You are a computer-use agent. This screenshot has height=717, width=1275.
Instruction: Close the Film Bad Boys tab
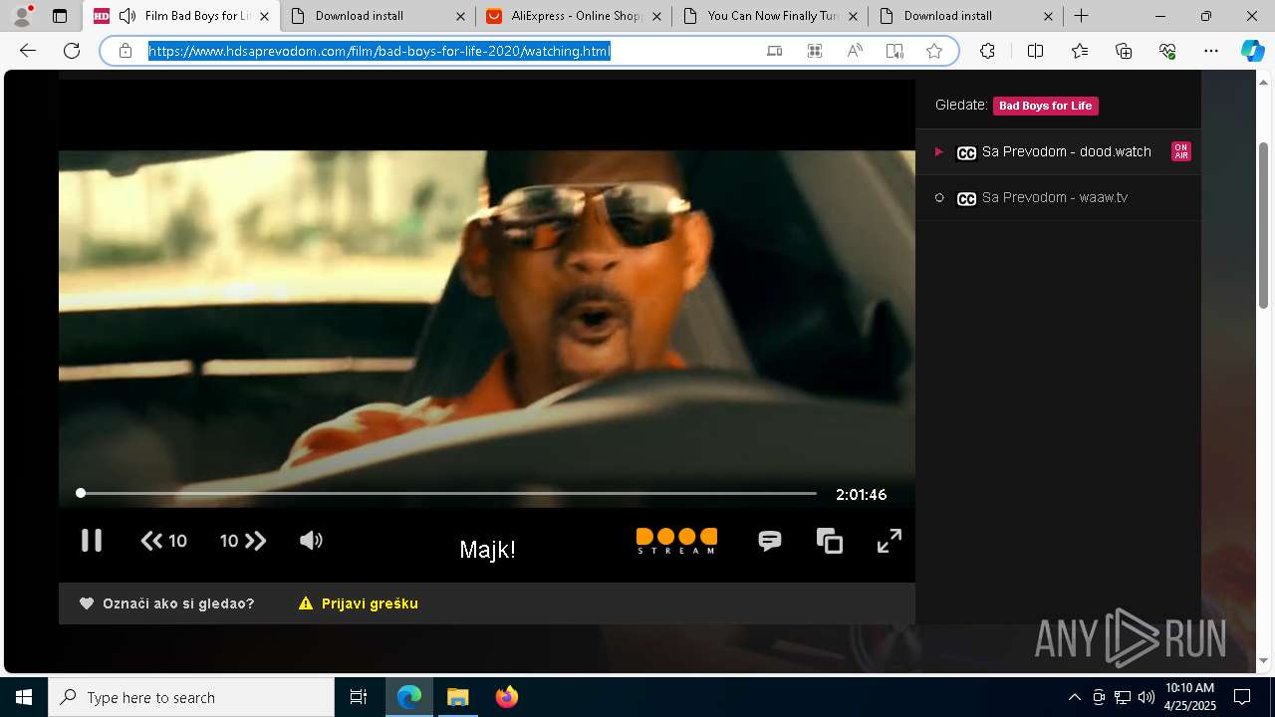point(264,16)
